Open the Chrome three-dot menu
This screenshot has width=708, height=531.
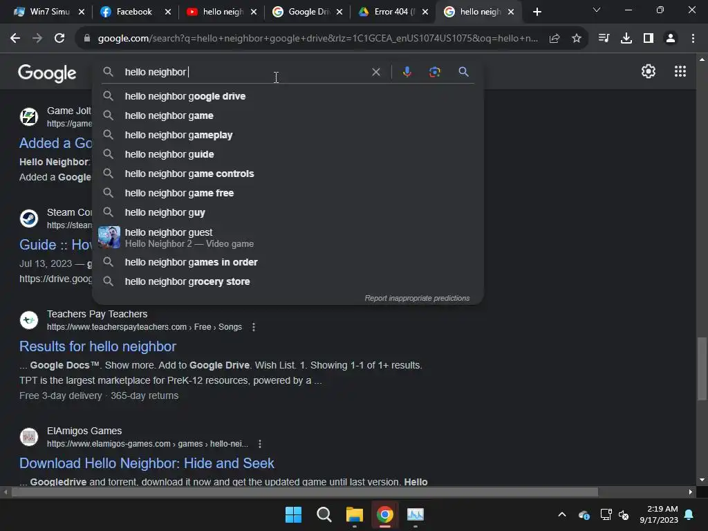pyautogui.click(x=693, y=39)
